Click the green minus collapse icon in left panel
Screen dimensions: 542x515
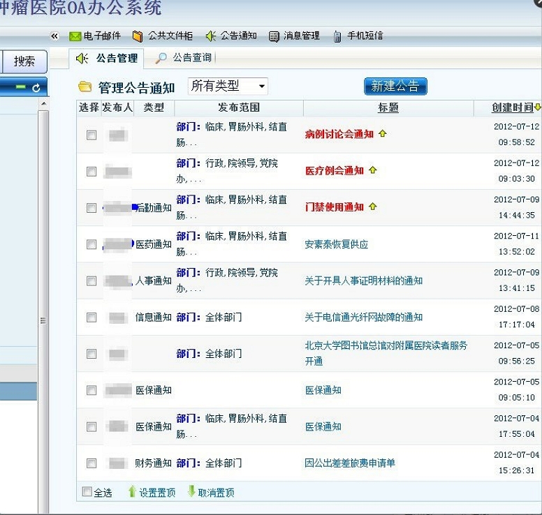21,87
